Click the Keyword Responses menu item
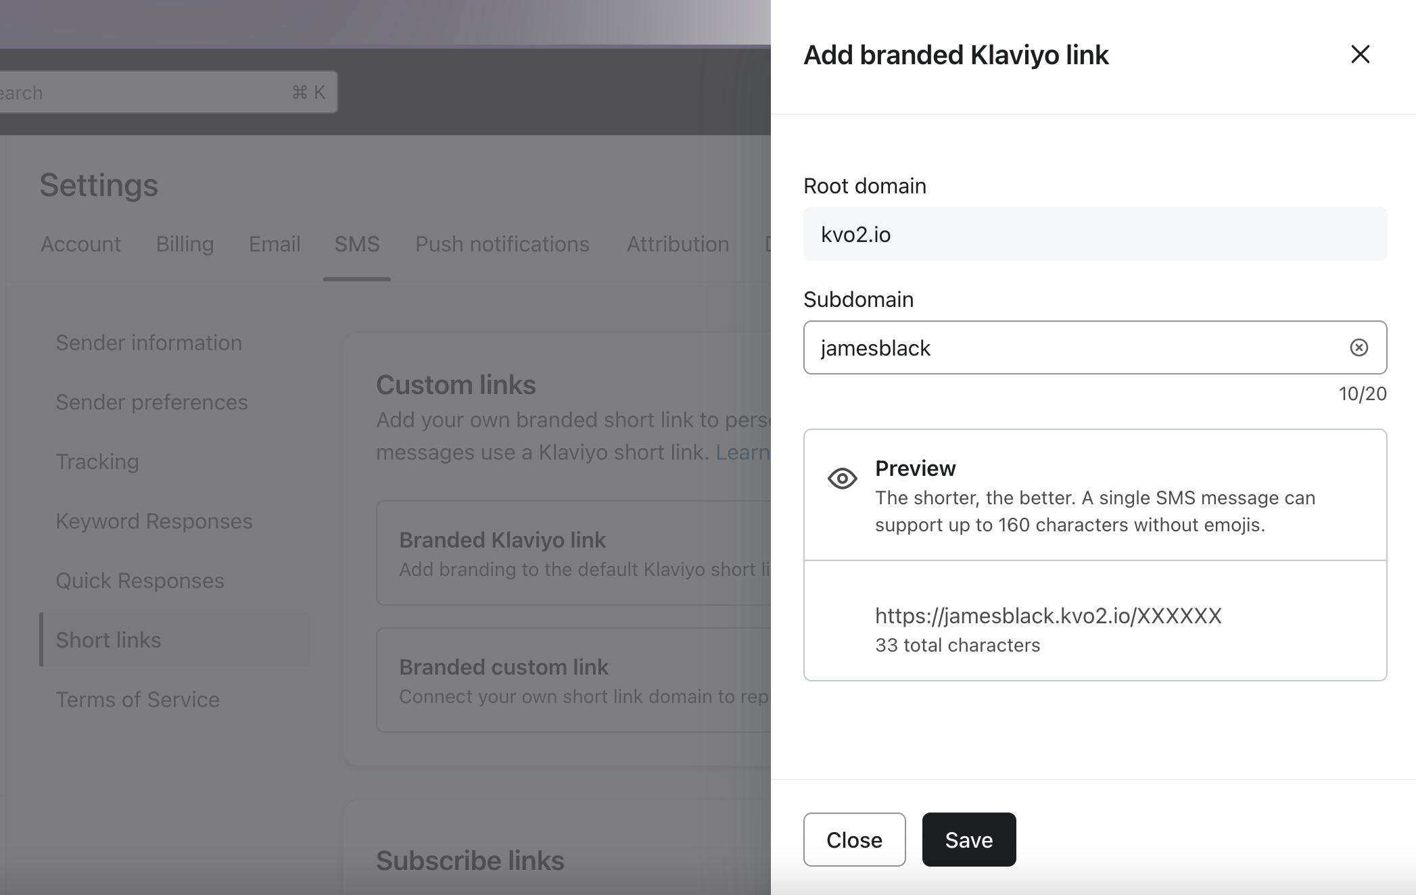The width and height of the screenshot is (1416, 895). [x=154, y=521]
